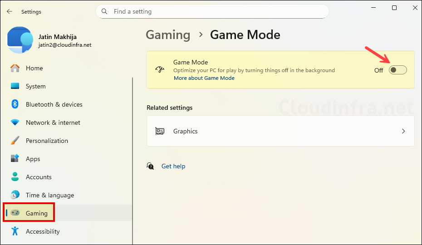Click the Time & language globe icon
422x245 pixels.
pos(15,195)
